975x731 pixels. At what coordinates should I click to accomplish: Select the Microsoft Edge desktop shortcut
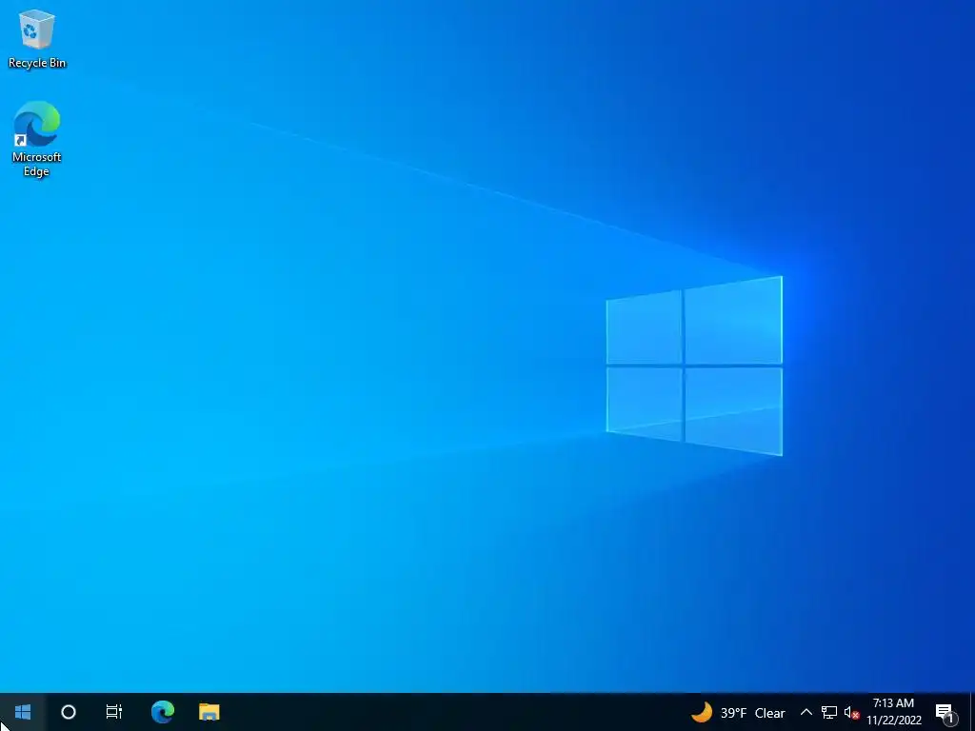(x=37, y=139)
